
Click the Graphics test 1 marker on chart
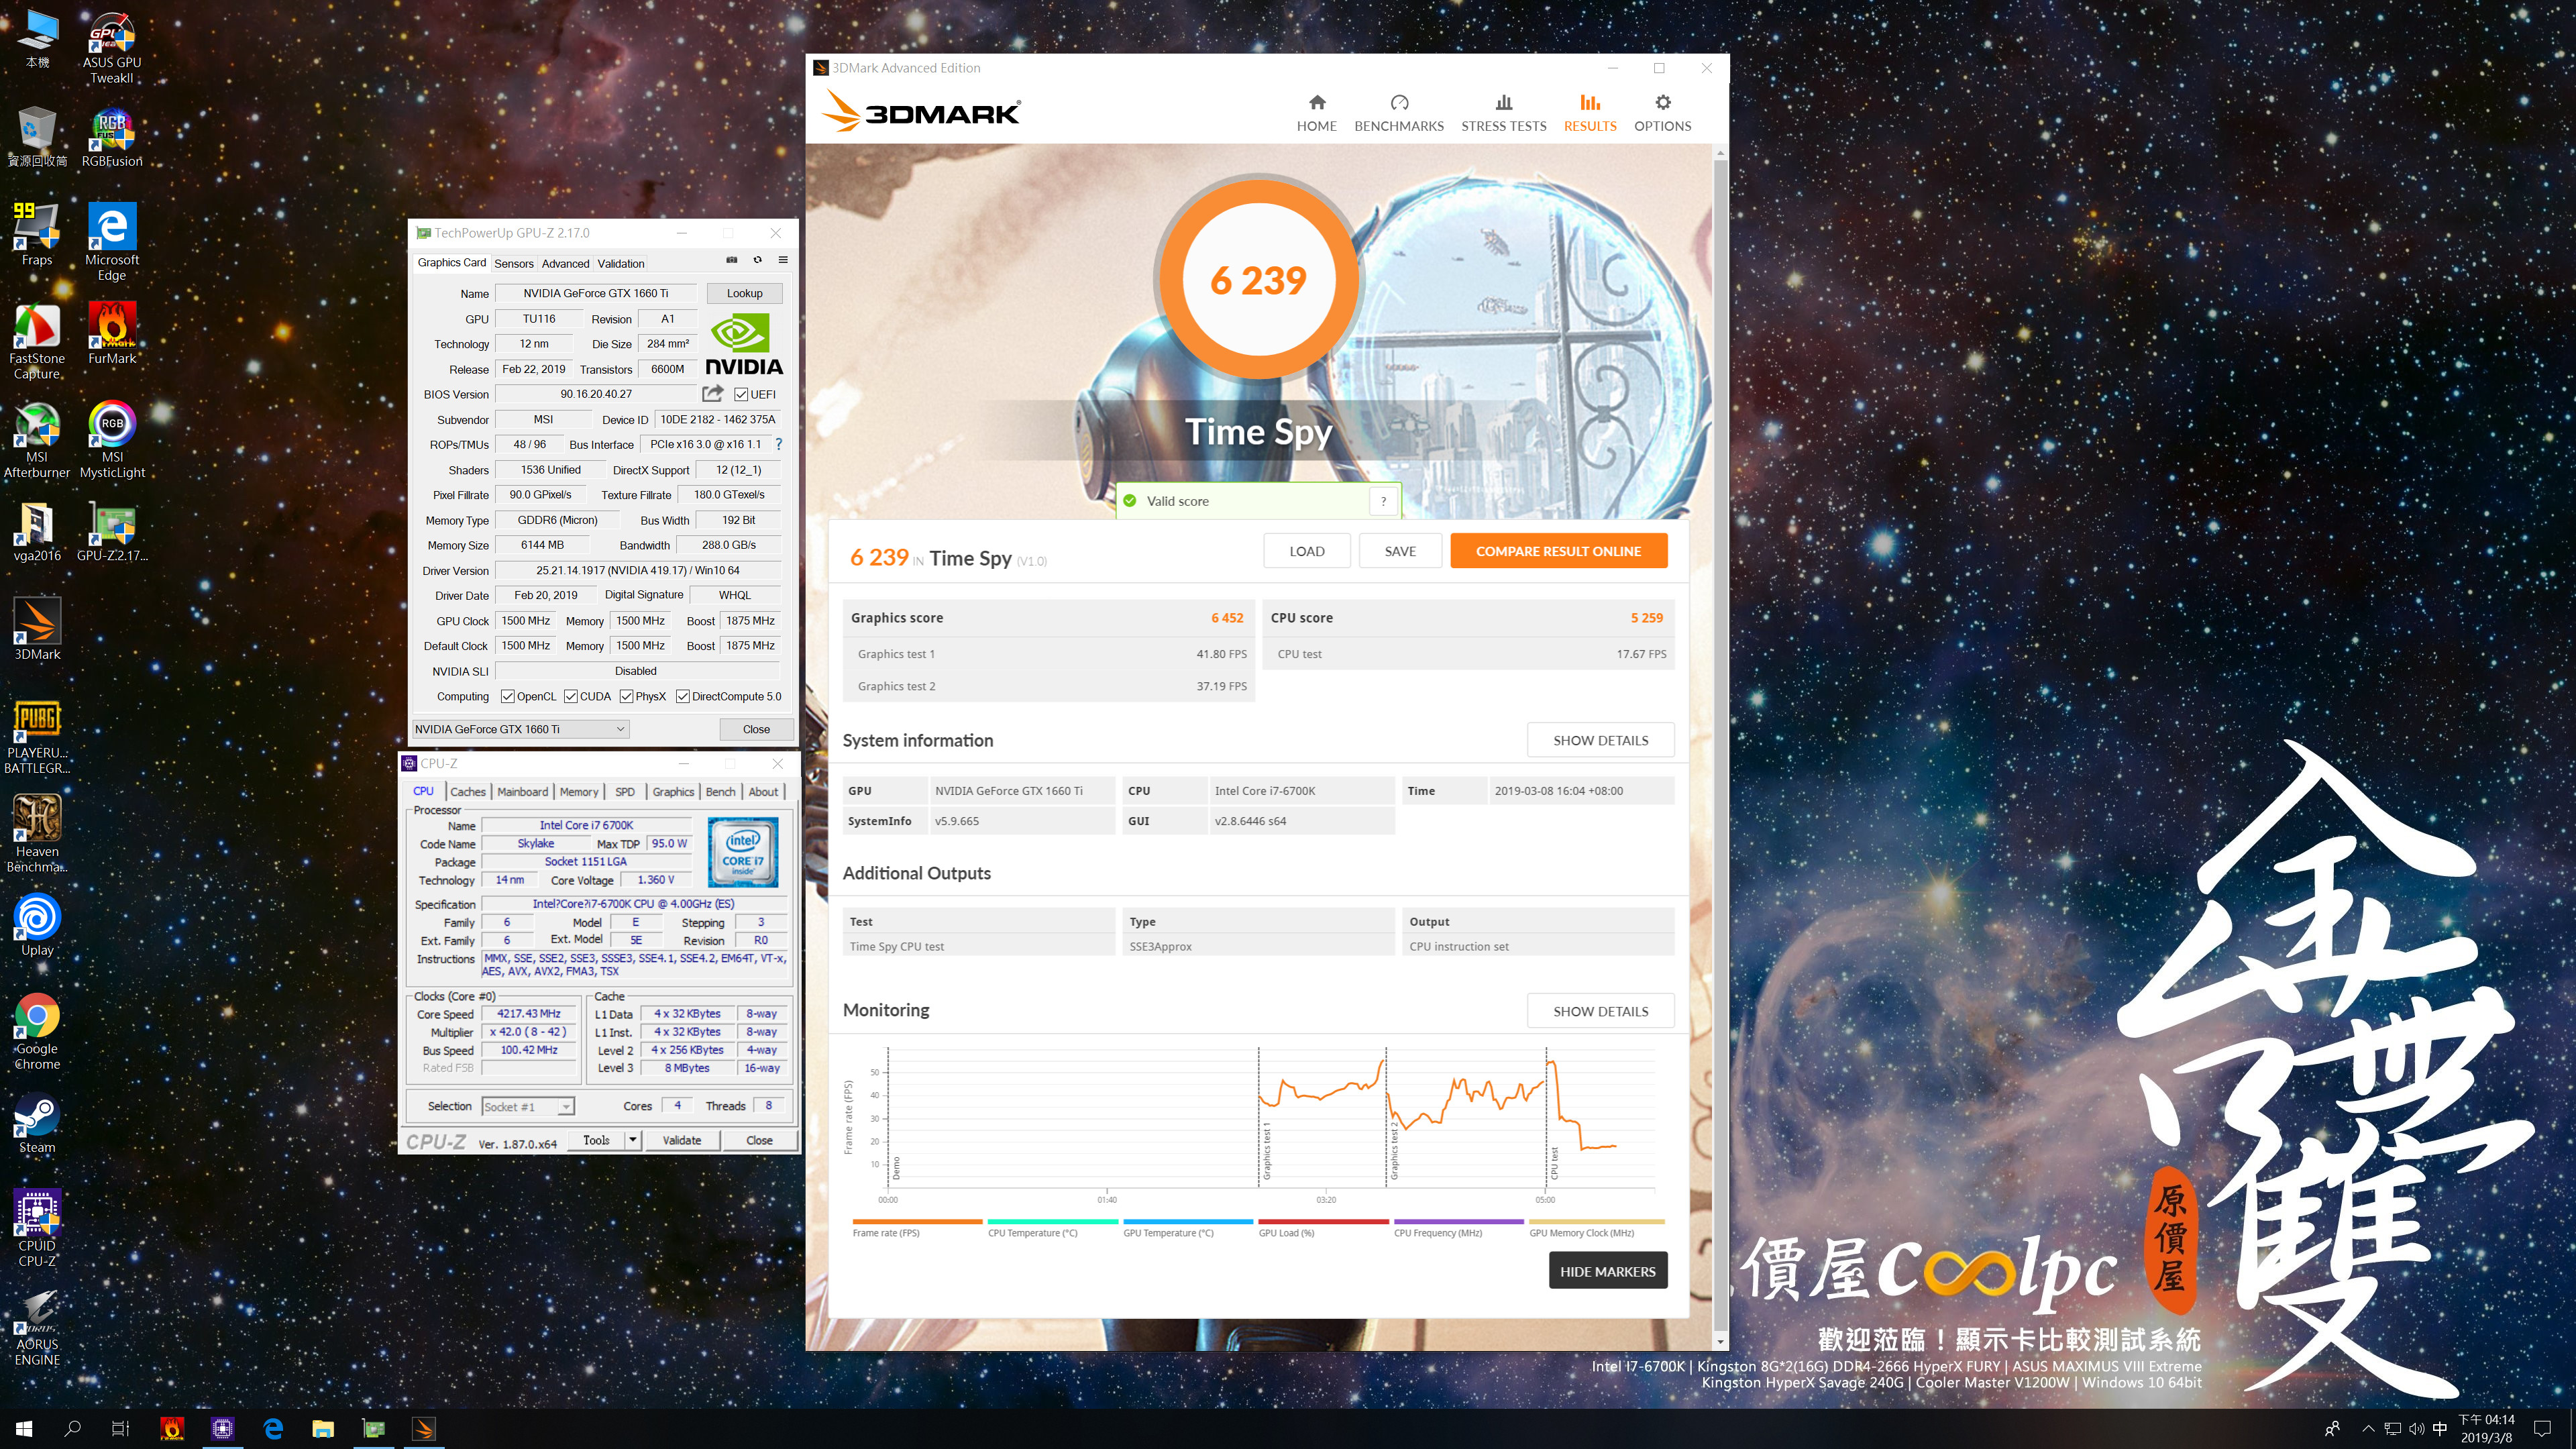coord(1266,1150)
